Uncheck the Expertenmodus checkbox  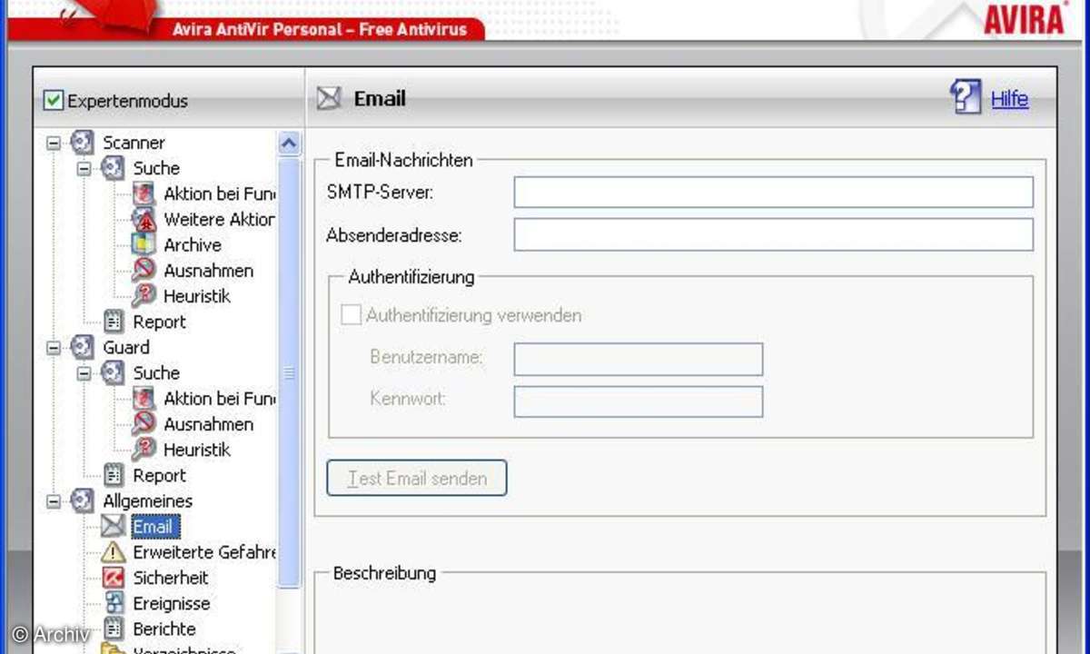click(54, 100)
